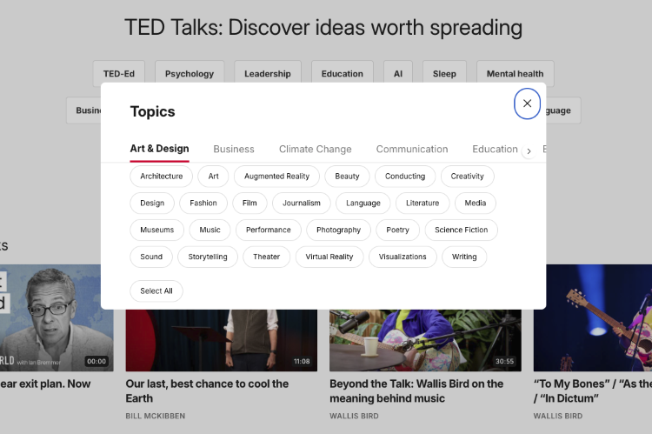Toggle the Art topic chip
Image resolution: width=652 pixels, height=434 pixels.
[x=213, y=177]
